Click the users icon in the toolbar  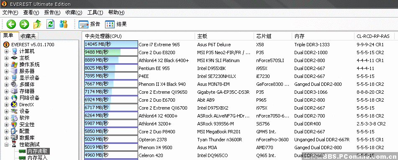click(x=64, y=24)
